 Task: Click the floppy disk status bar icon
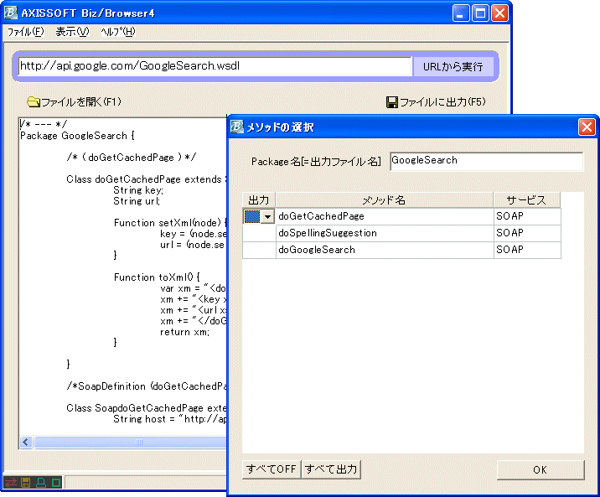click(x=25, y=483)
